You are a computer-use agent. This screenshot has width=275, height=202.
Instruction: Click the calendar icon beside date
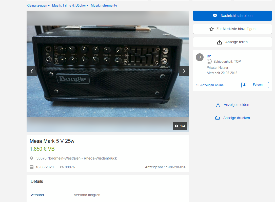(32, 167)
